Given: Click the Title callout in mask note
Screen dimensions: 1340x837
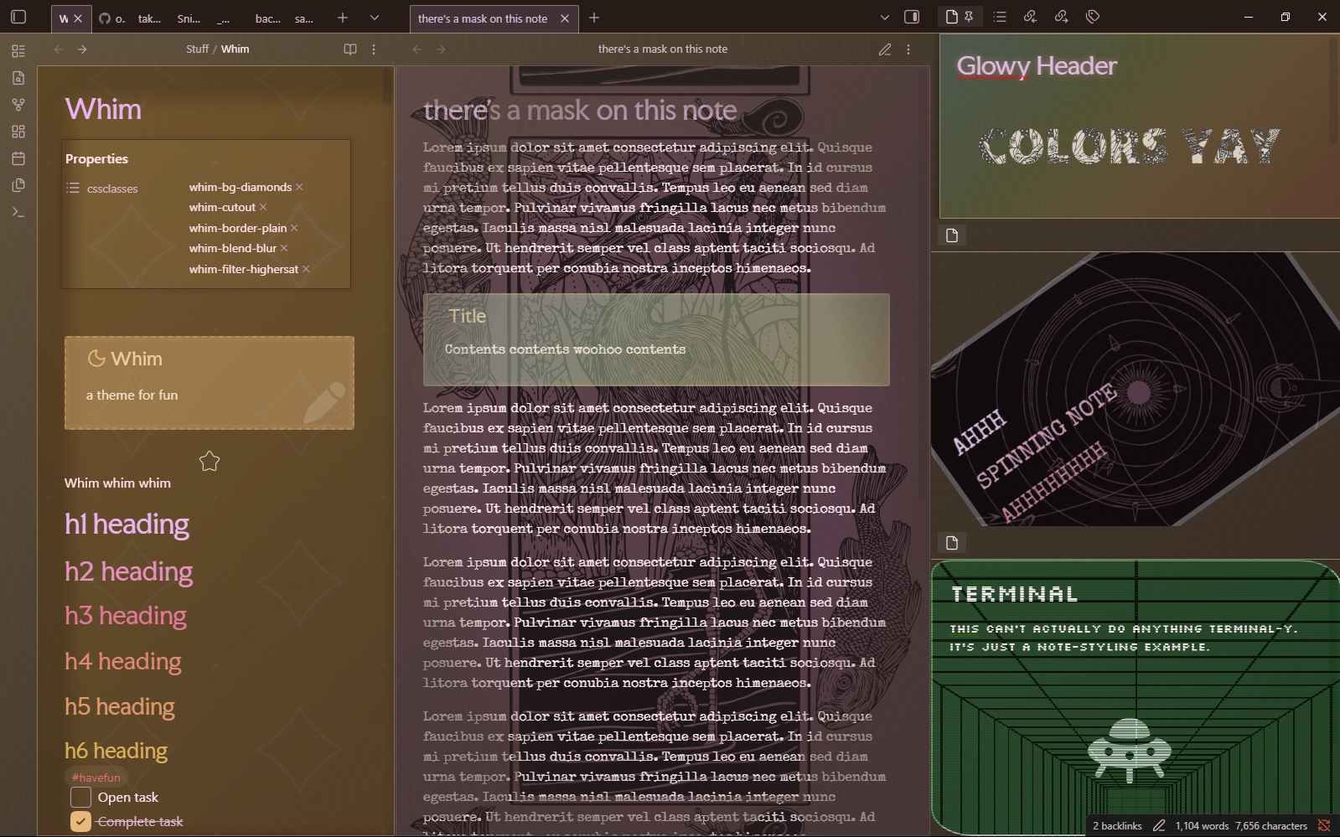Looking at the screenshot, I should click(468, 316).
